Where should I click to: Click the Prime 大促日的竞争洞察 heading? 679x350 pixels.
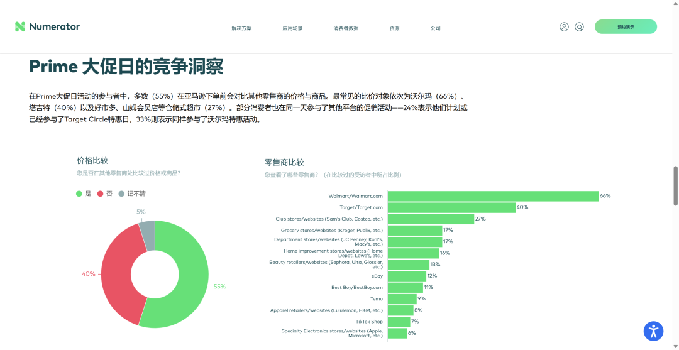(x=126, y=67)
